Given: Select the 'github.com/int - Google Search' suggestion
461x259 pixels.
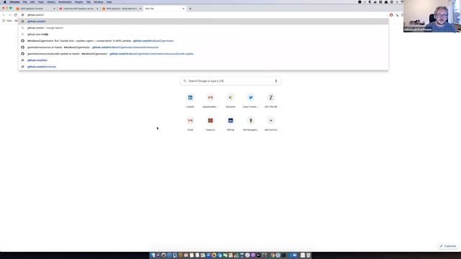Looking at the screenshot, I should (203, 28).
